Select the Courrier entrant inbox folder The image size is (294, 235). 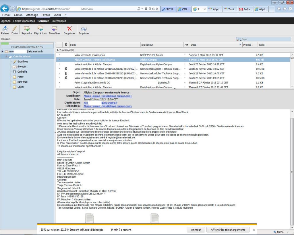22,57
